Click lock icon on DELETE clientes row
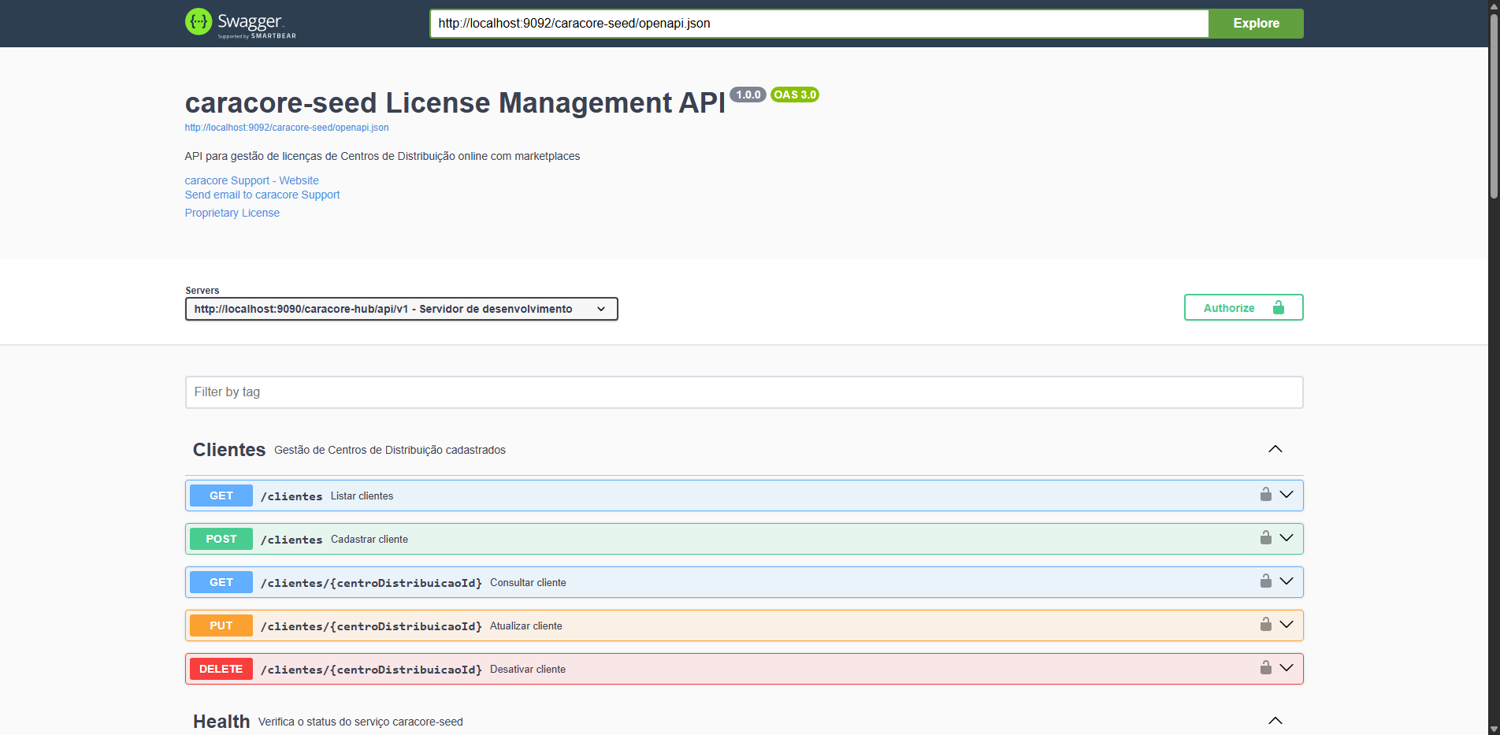The image size is (1500, 735). (1265, 668)
